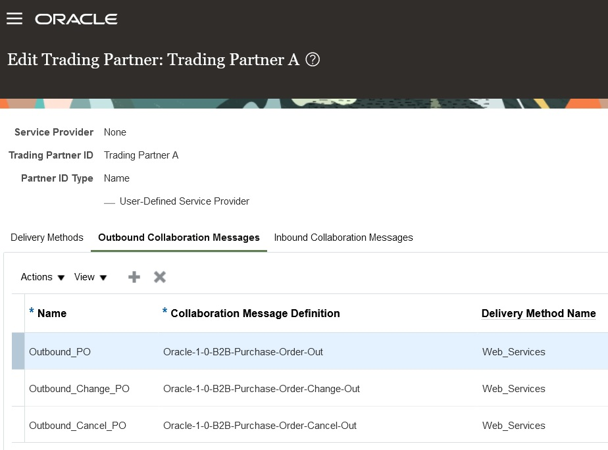Switch to Delivery Methods tab
The width and height of the screenshot is (608, 450).
47,238
